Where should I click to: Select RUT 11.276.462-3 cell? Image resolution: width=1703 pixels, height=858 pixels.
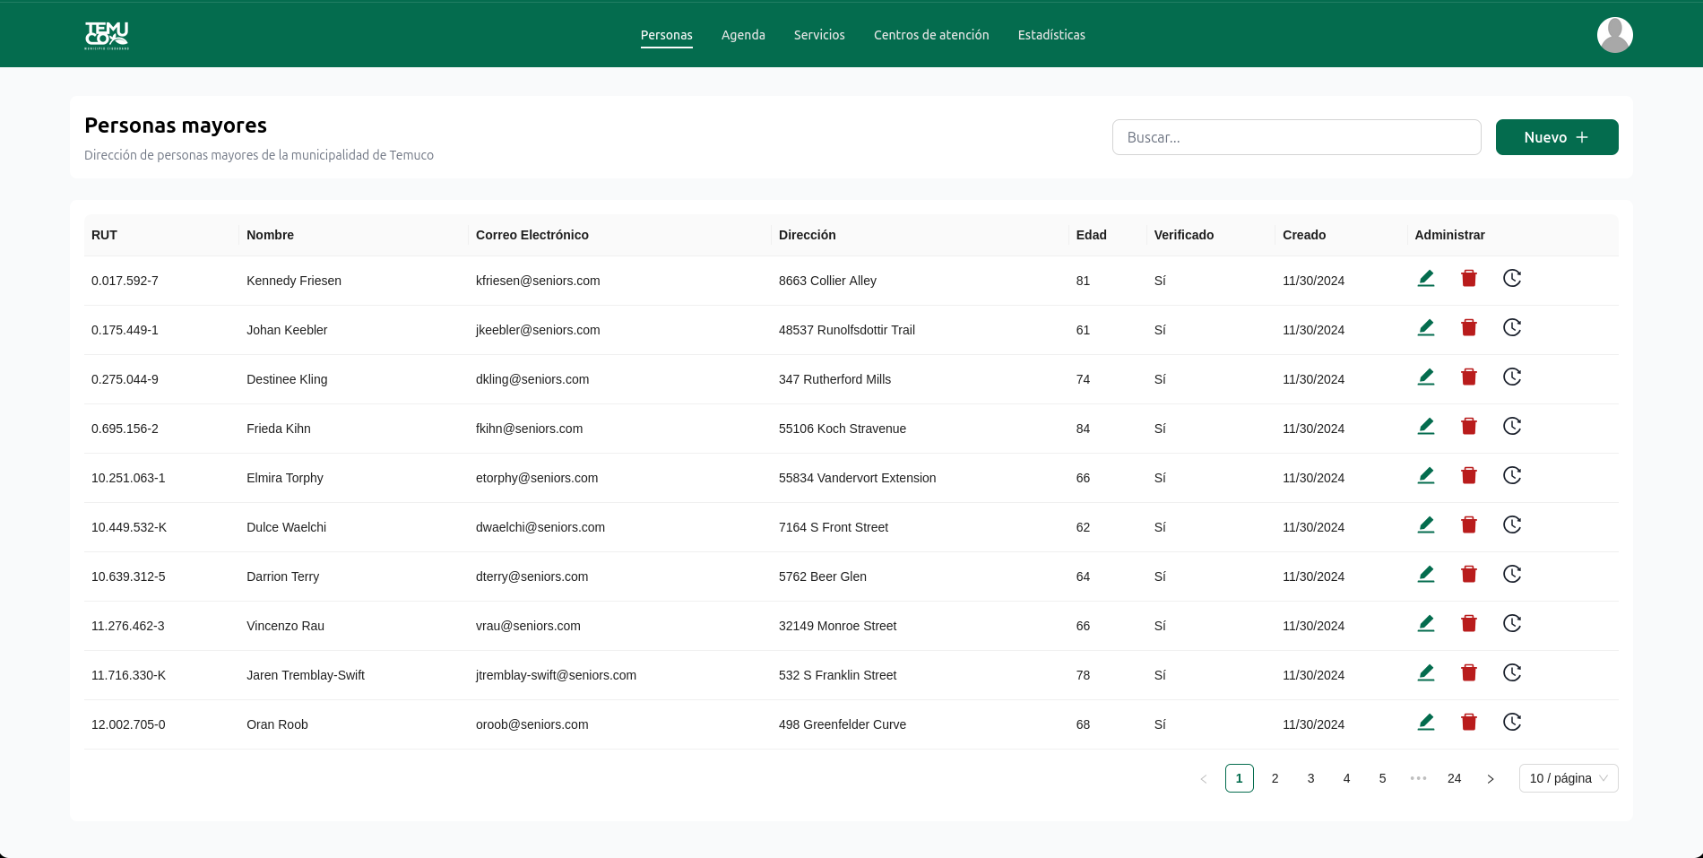click(x=128, y=626)
